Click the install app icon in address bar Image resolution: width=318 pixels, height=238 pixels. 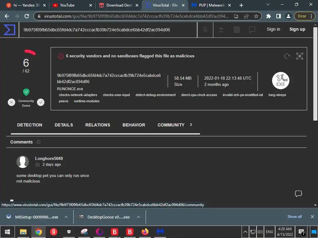(236, 16)
